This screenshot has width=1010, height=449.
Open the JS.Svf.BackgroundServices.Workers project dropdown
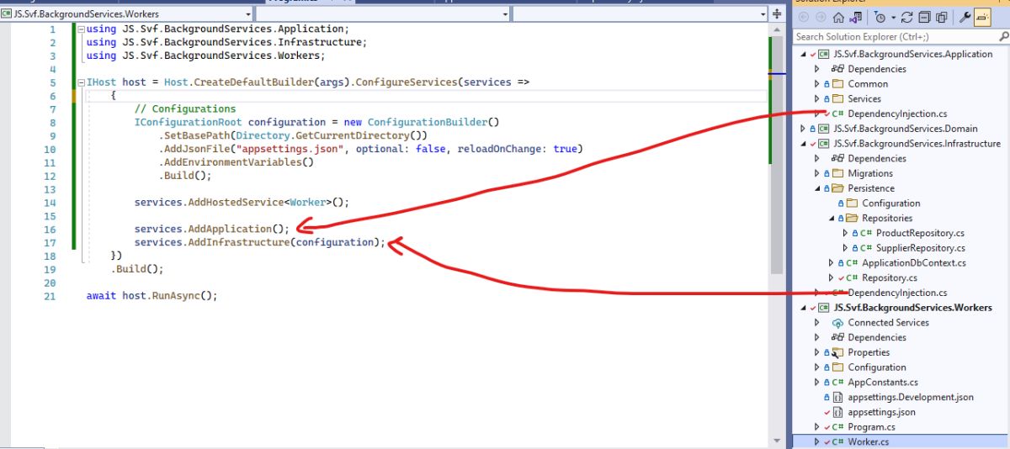coord(126,14)
